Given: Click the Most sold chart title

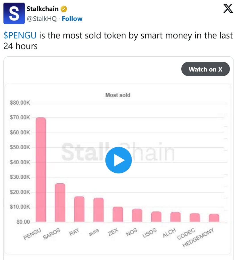Looking at the screenshot, I should 118,95.
